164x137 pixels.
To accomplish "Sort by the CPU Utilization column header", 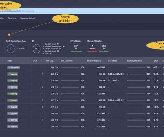I will click(67, 61).
